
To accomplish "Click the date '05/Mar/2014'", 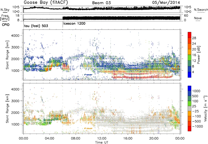I will (166, 3).
